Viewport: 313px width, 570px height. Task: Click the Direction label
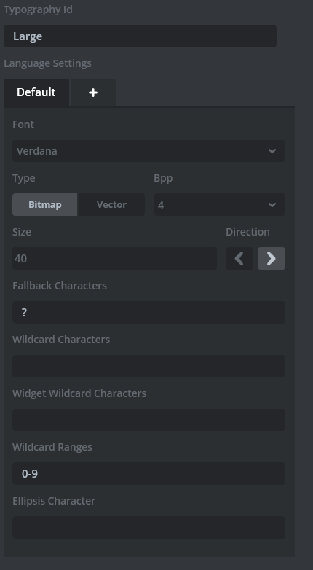247,232
